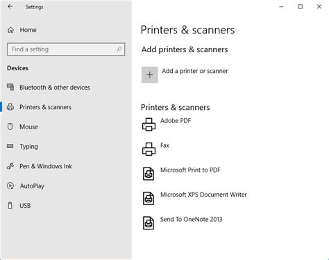Click the plus icon to add printer
Image resolution: width=329 pixels, height=260 pixels.
(x=150, y=74)
